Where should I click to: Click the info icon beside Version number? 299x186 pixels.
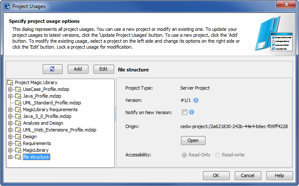coord(196,100)
